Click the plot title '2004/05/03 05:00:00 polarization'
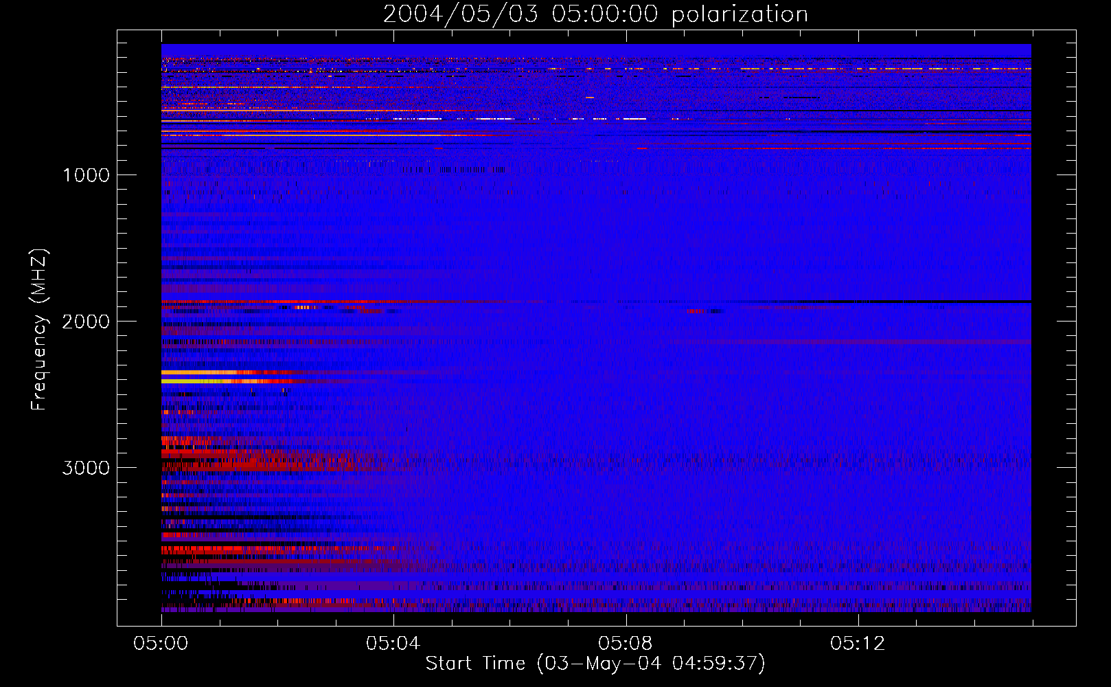Image resolution: width=1111 pixels, height=687 pixels. point(595,14)
